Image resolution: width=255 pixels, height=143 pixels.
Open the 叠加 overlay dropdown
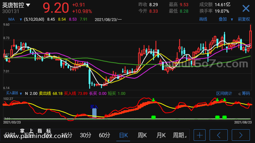(x=226, y=19)
